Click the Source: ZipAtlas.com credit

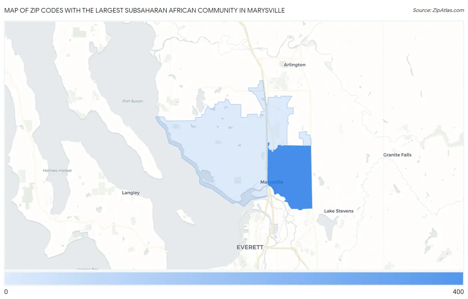pos(438,10)
